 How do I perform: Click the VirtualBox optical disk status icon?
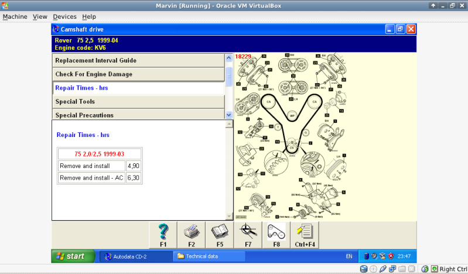(373, 269)
